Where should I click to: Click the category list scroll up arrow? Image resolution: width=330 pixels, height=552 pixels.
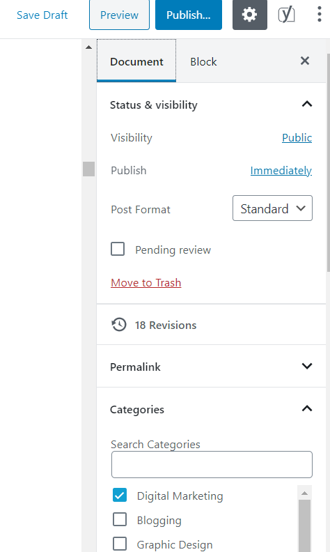tap(305, 493)
